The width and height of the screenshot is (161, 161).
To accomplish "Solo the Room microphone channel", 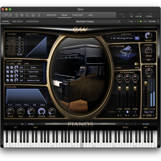I will point(136,115).
